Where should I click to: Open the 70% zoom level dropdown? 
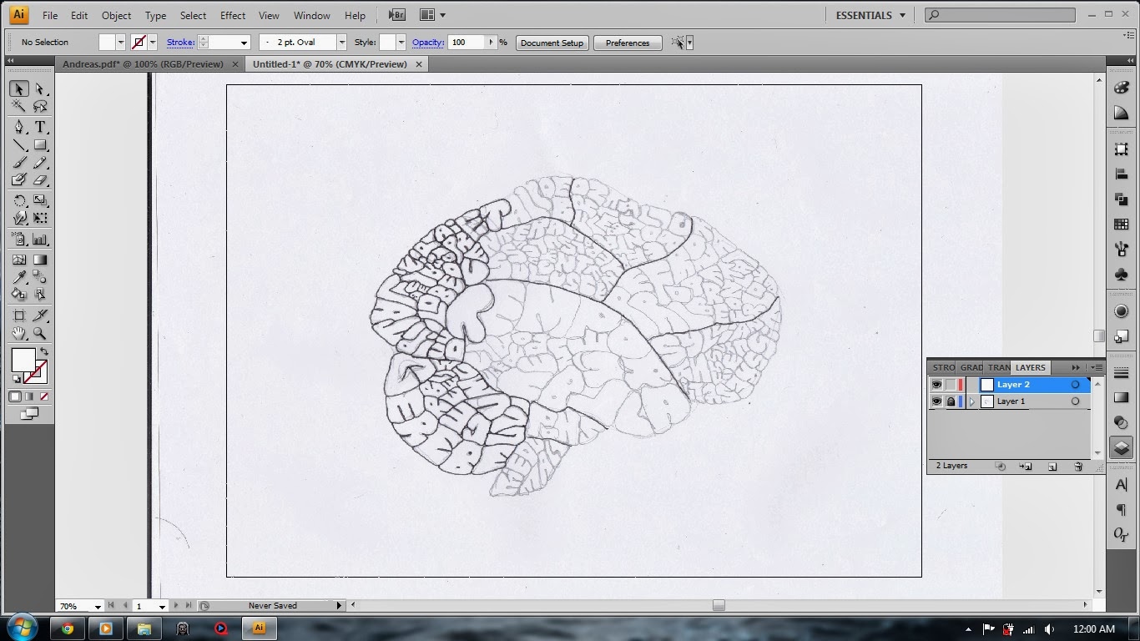tap(98, 606)
